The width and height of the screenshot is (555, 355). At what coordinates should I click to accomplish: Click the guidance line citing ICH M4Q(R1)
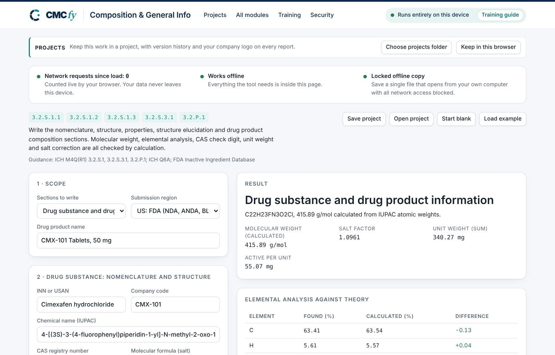142,160
